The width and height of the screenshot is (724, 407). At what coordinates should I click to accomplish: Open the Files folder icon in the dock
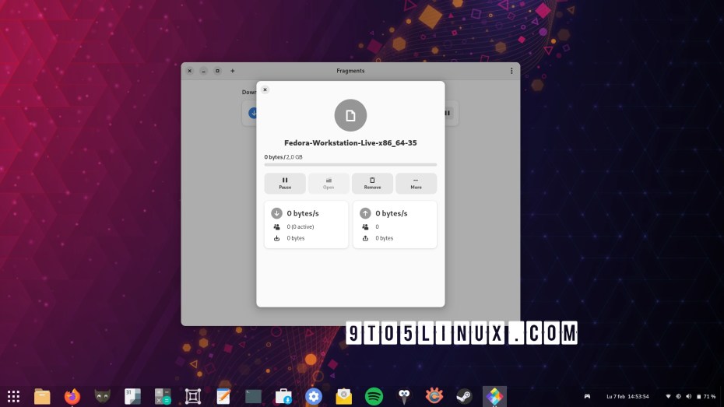[42, 396]
